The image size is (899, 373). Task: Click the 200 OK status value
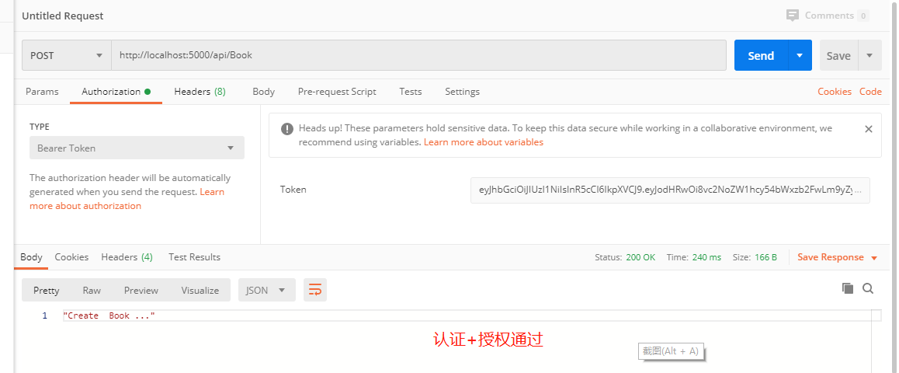[640, 257]
